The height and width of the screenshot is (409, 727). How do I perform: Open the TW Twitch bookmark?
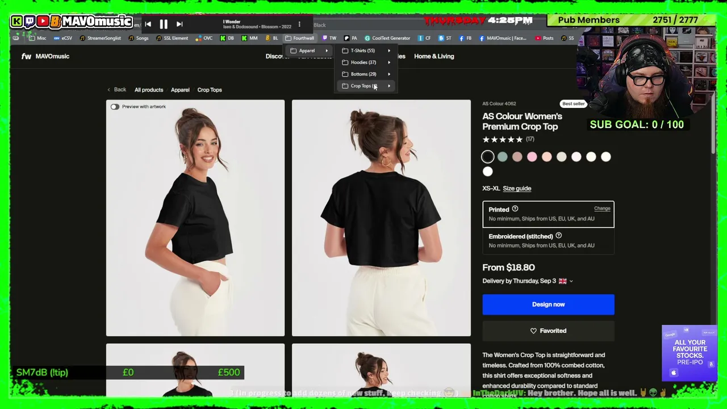pyautogui.click(x=329, y=38)
